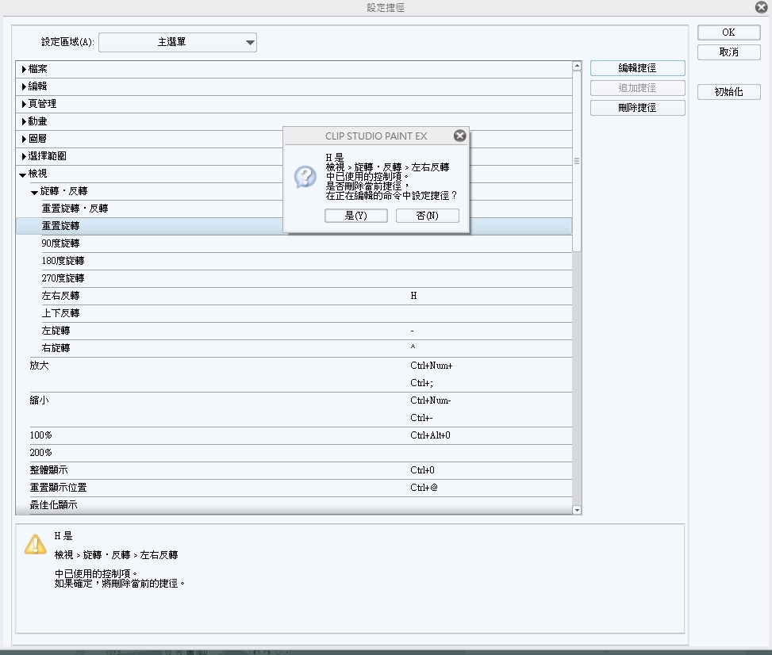The image size is (772, 655).
Task: Expand the 動畫 tree category
Action: [24, 121]
